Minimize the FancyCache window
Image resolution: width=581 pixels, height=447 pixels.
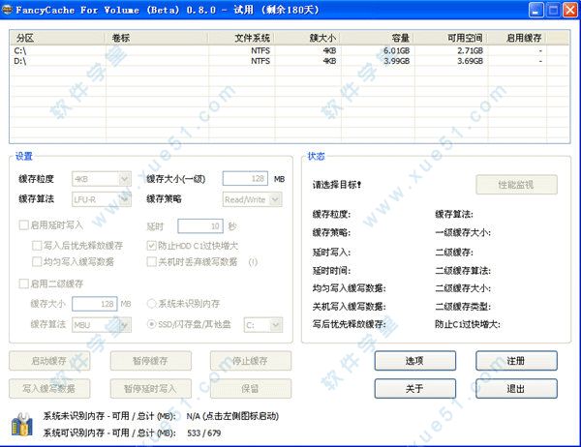535,10
